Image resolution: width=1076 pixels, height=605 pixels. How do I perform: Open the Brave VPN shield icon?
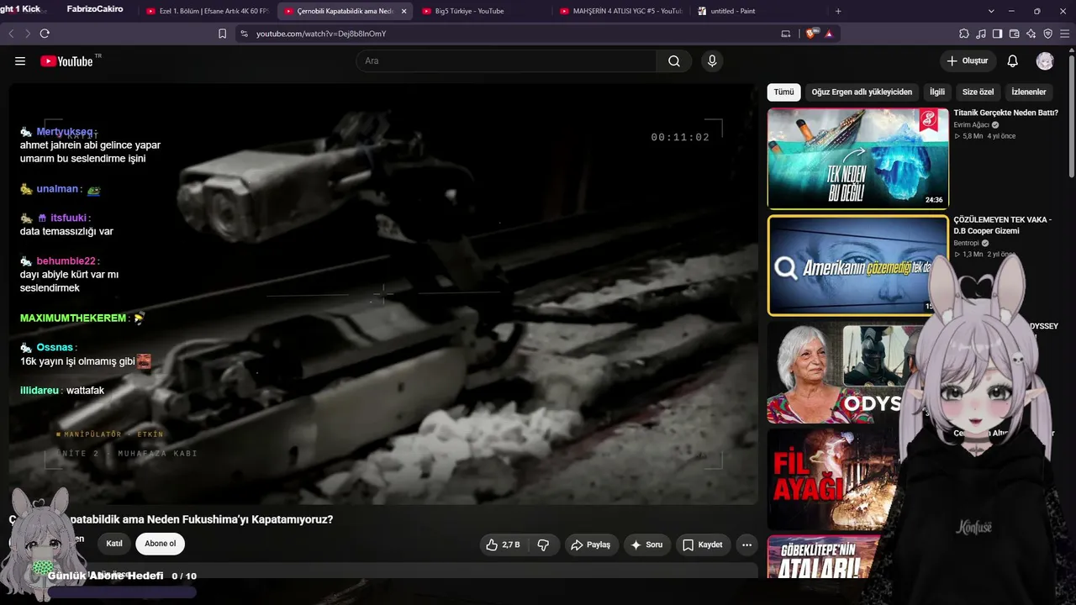pyautogui.click(x=1048, y=34)
